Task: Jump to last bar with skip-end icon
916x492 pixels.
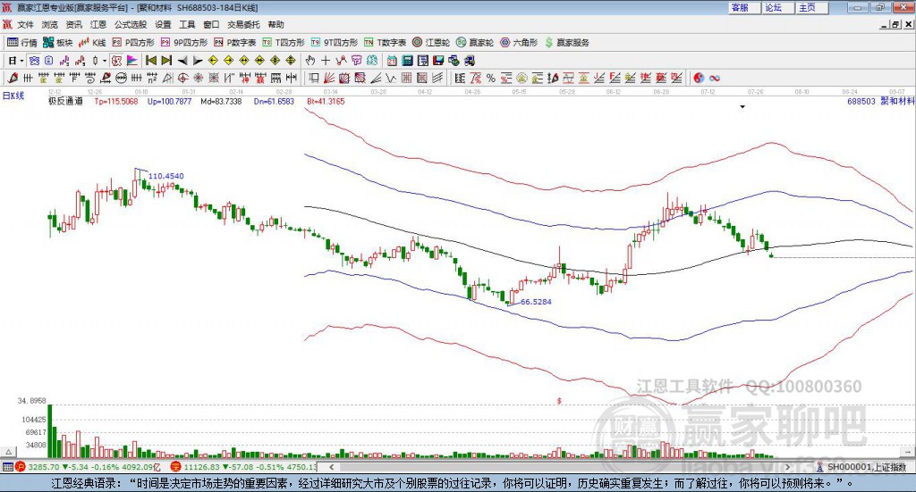Action: tap(166, 61)
